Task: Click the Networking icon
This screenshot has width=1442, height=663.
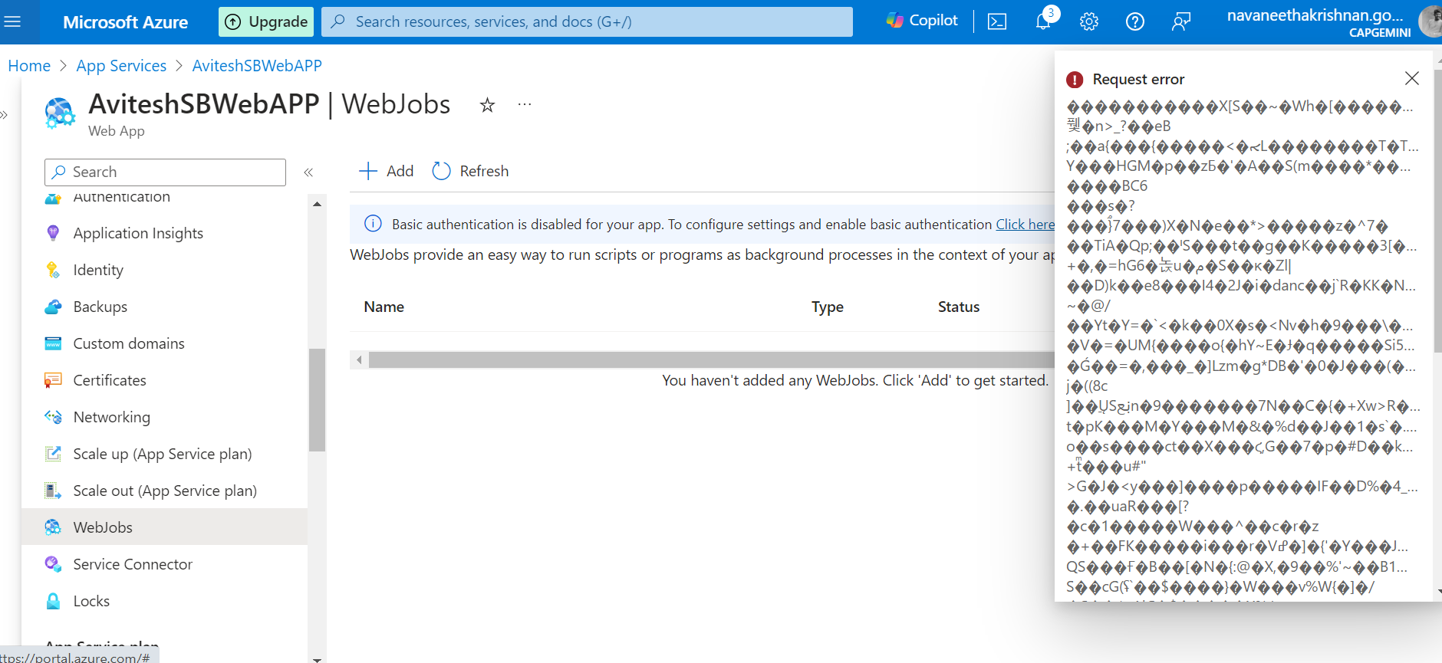Action: click(x=53, y=417)
